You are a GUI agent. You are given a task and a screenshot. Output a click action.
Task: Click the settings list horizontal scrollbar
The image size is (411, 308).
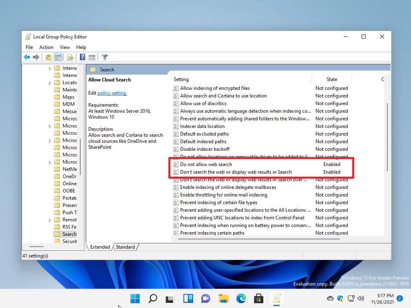(x=259, y=239)
